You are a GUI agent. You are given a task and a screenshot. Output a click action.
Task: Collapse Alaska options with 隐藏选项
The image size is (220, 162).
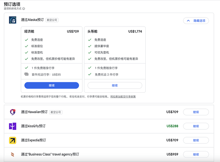196,21
